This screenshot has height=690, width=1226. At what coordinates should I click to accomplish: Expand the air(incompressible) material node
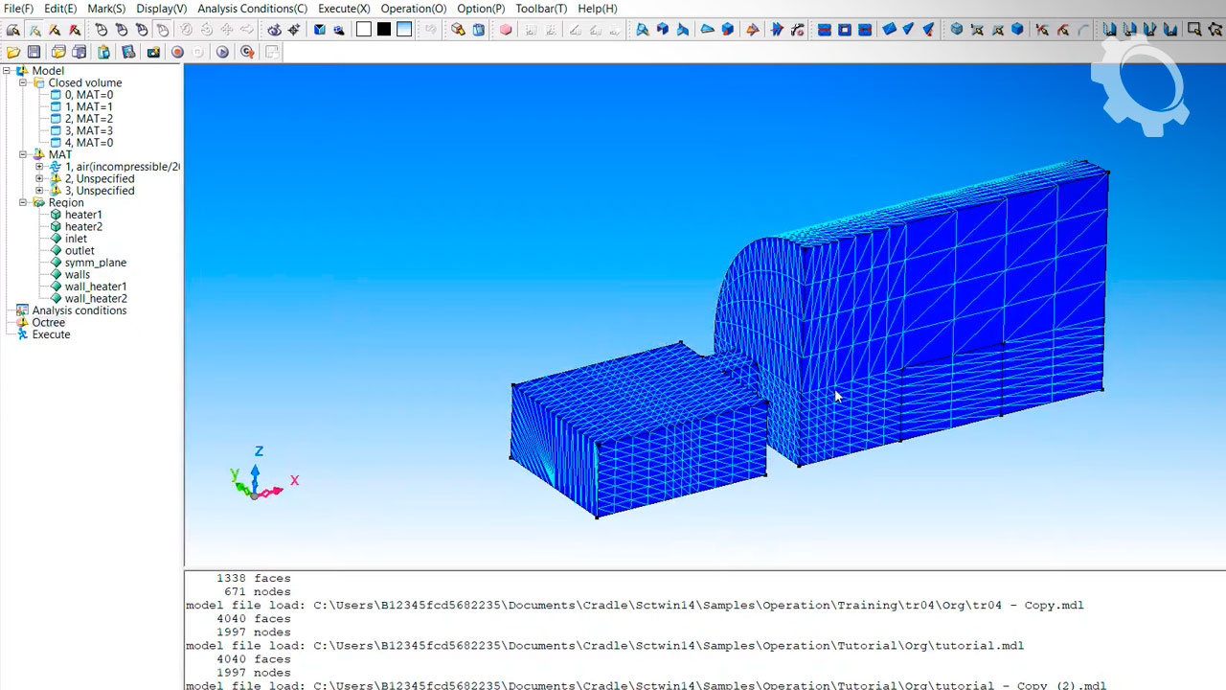(x=39, y=167)
